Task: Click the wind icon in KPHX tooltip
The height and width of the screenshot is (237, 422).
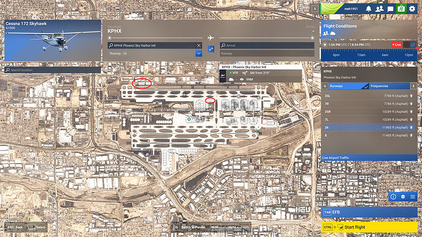Action: coord(245,73)
